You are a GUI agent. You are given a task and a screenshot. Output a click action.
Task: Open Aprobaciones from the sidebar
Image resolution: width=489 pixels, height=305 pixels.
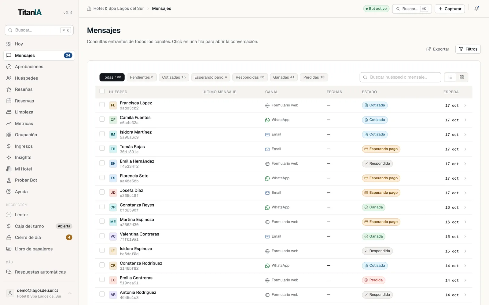(x=39, y=66)
